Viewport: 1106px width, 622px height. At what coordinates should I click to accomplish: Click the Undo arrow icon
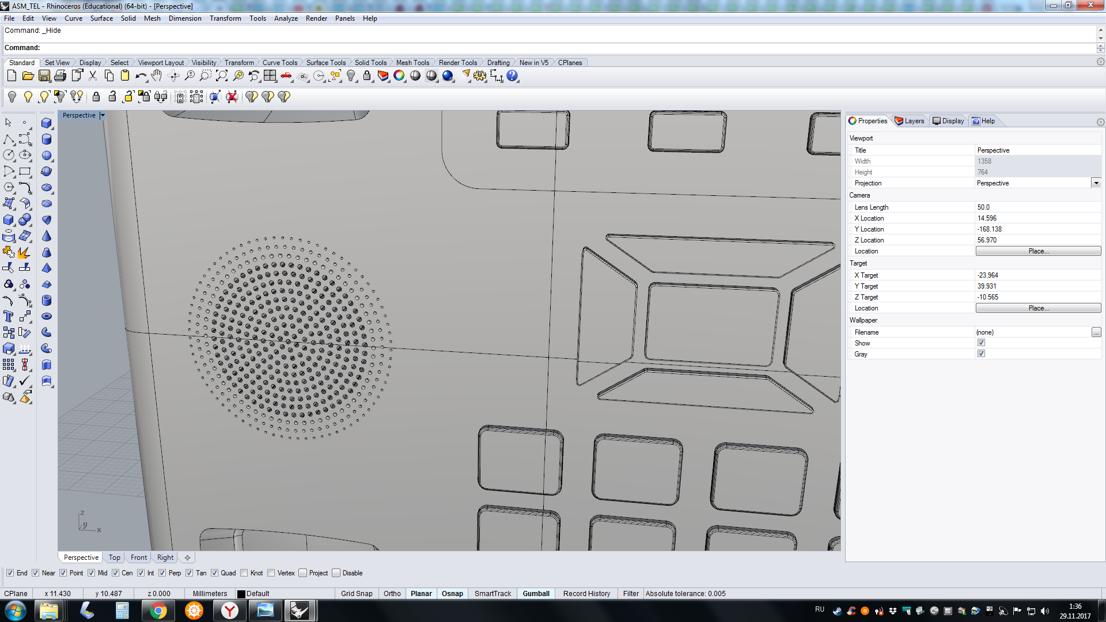141,76
